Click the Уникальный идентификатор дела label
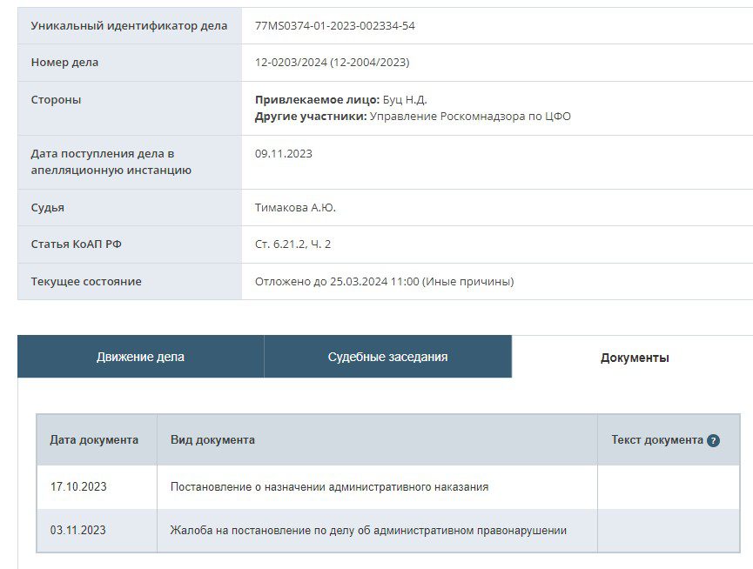753x569 pixels. [129, 26]
